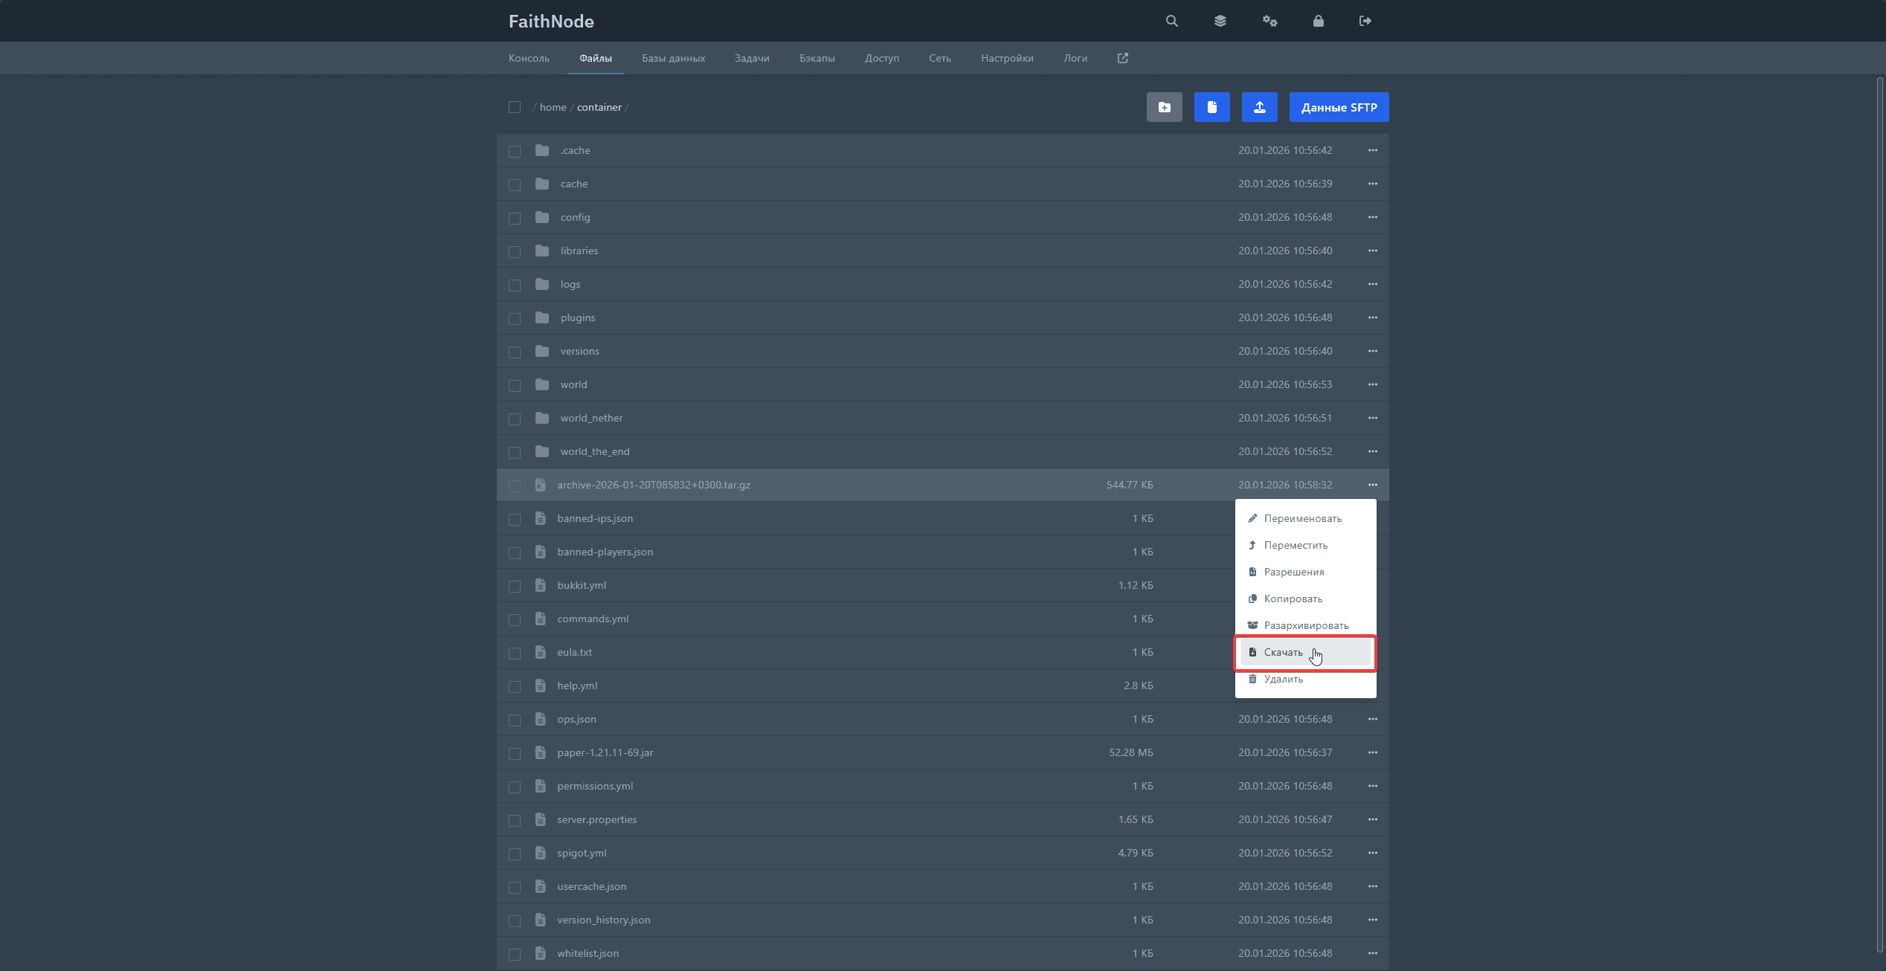1886x971 pixels.
Task: Open the spigot.yml file
Action: pyautogui.click(x=582, y=853)
